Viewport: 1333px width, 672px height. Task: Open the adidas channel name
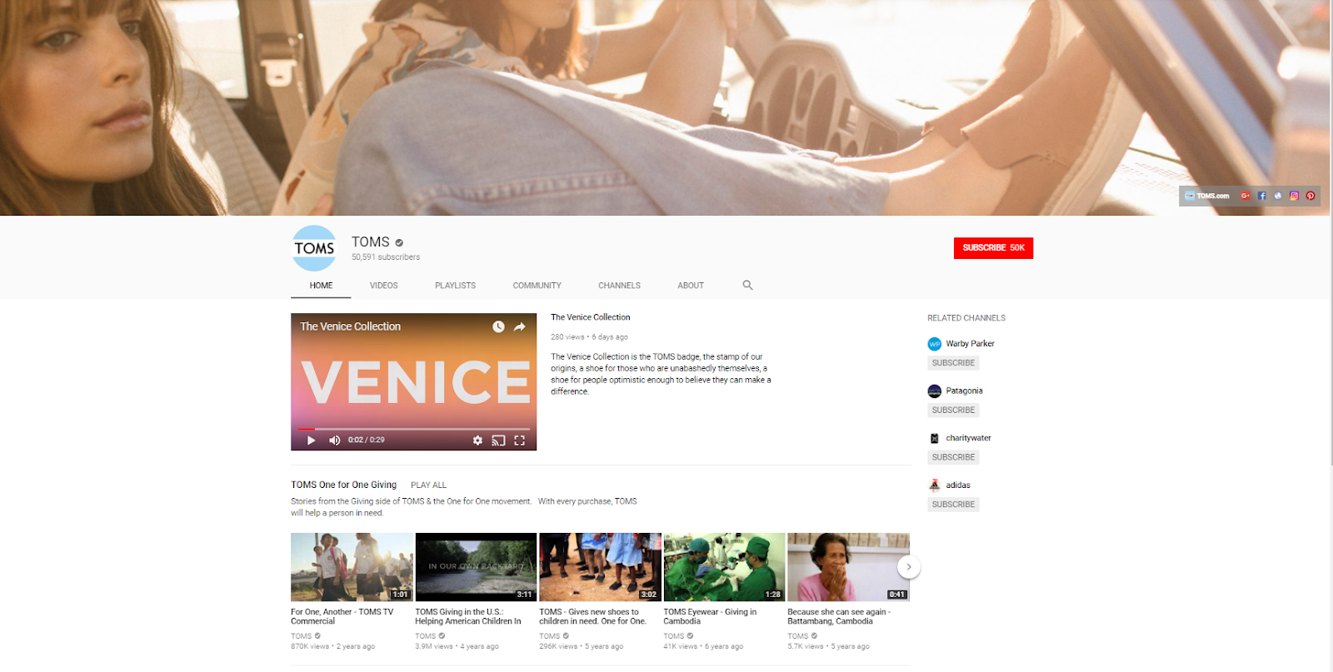[958, 485]
